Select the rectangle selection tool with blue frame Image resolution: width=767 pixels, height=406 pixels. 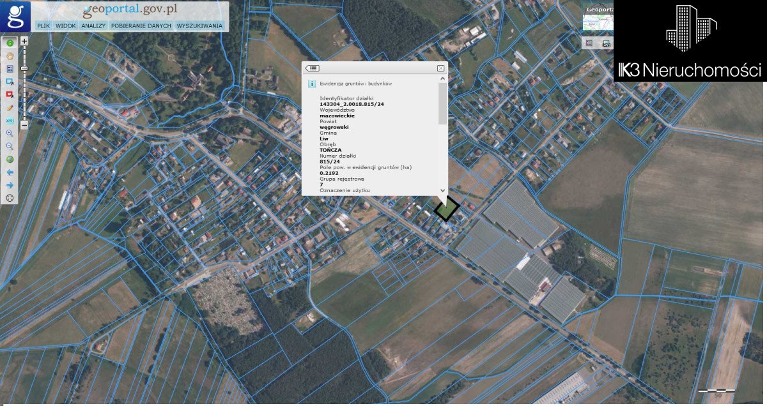[10, 82]
